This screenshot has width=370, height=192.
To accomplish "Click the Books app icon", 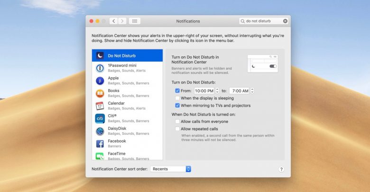I will pos(100,93).
